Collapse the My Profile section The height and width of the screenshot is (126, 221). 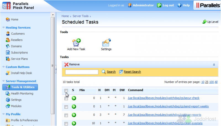4,114
